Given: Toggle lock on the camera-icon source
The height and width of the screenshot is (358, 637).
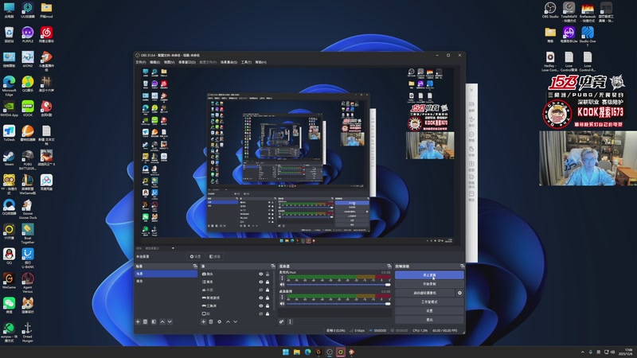Looking at the screenshot, I should (x=268, y=274).
